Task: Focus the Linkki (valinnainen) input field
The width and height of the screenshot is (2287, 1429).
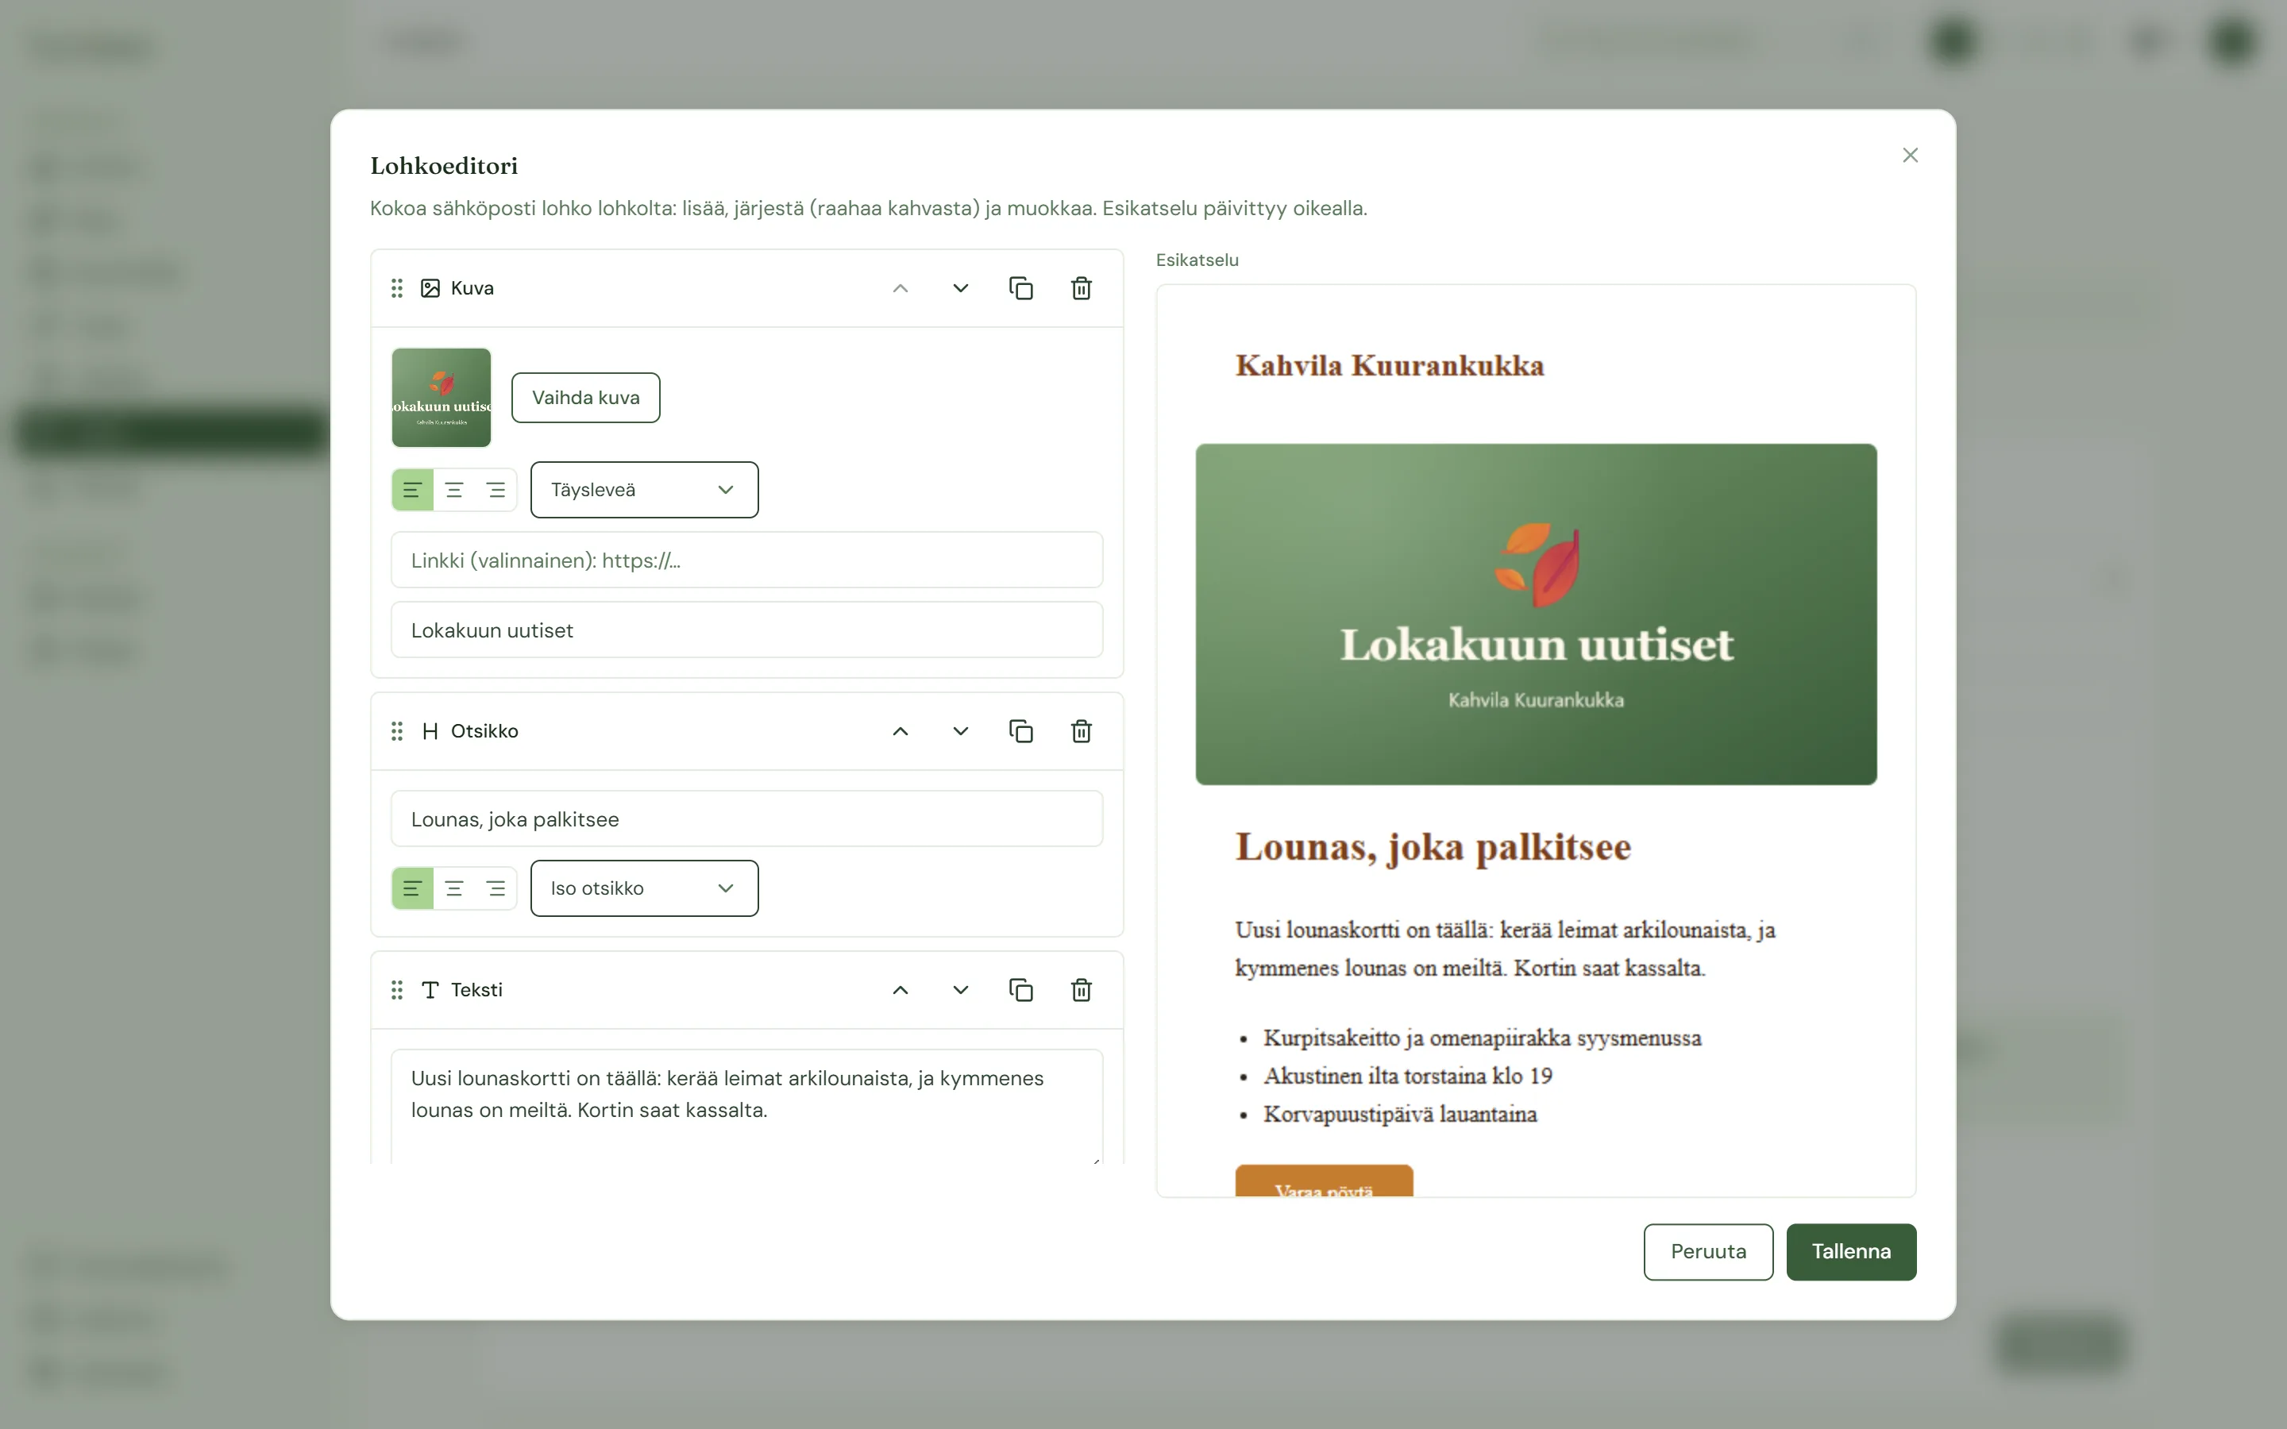Action: (x=746, y=560)
